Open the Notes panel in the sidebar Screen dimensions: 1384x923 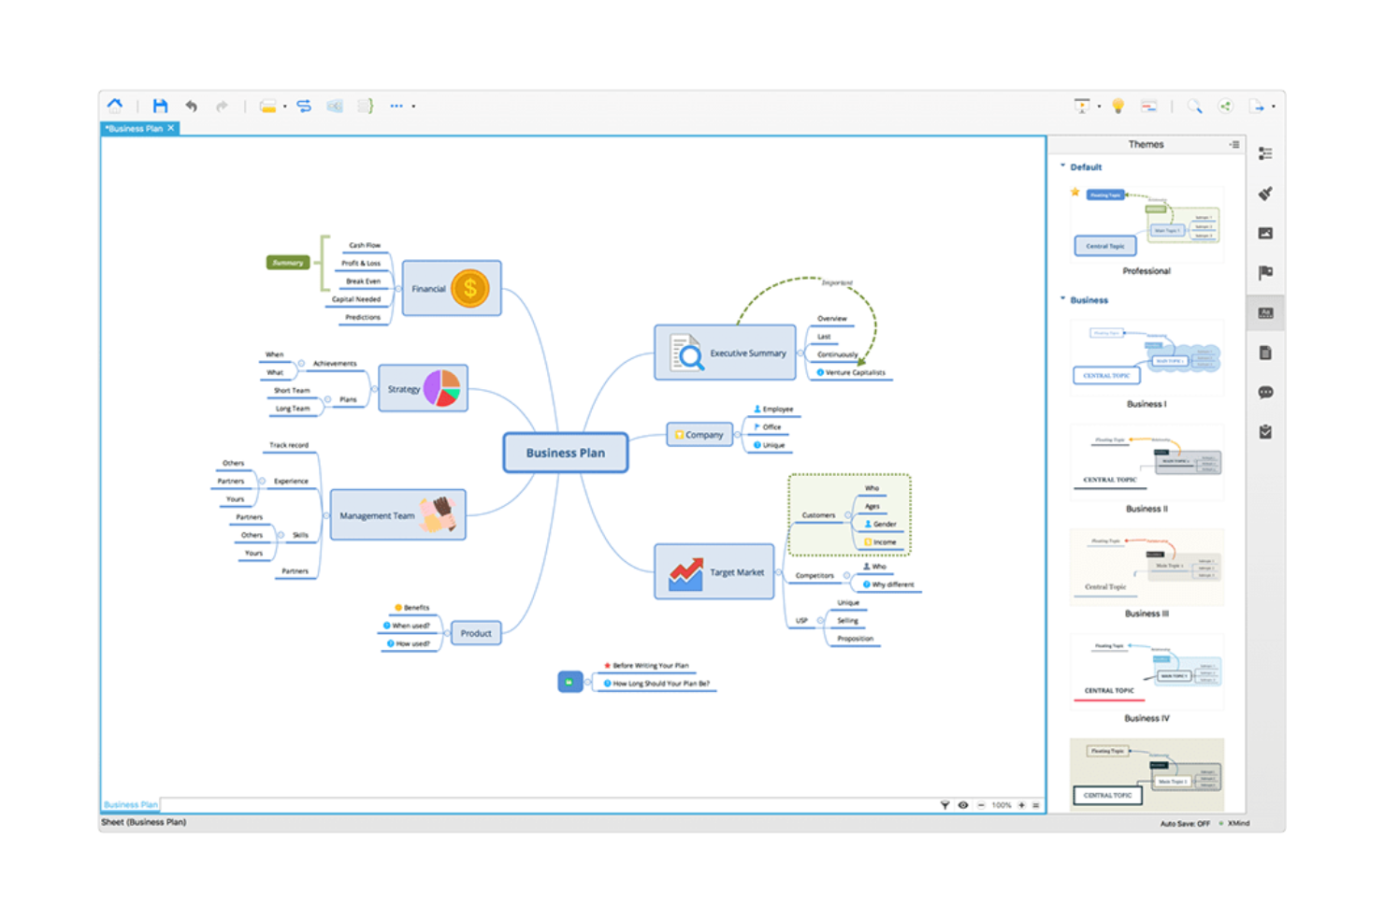1265,353
